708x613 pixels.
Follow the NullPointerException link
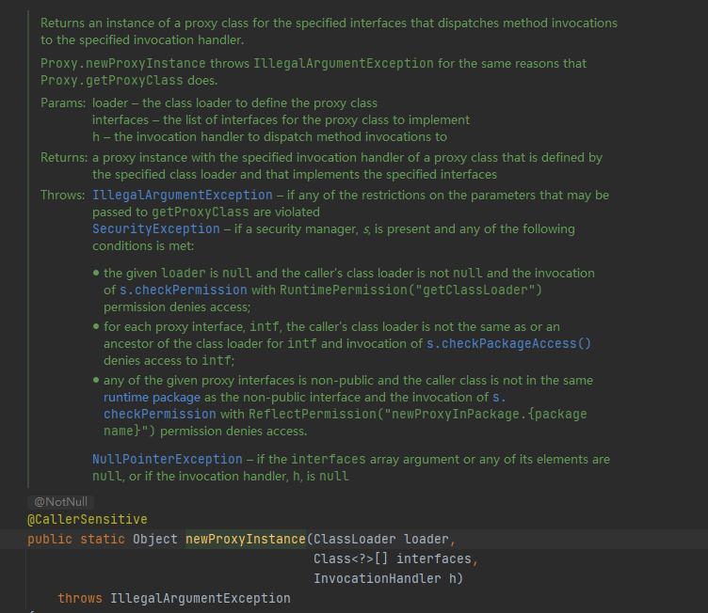[x=168, y=459]
